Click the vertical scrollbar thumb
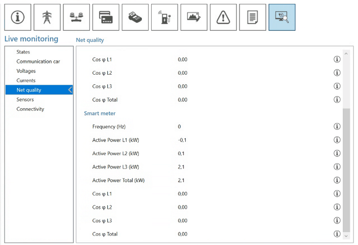Screen dimensions: 358x245 (x=346, y=170)
